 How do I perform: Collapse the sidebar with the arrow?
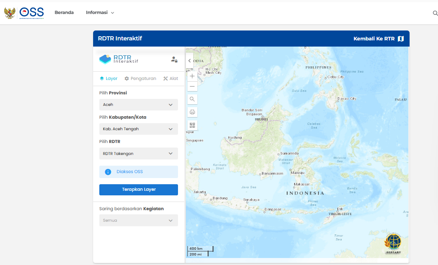[x=190, y=61]
